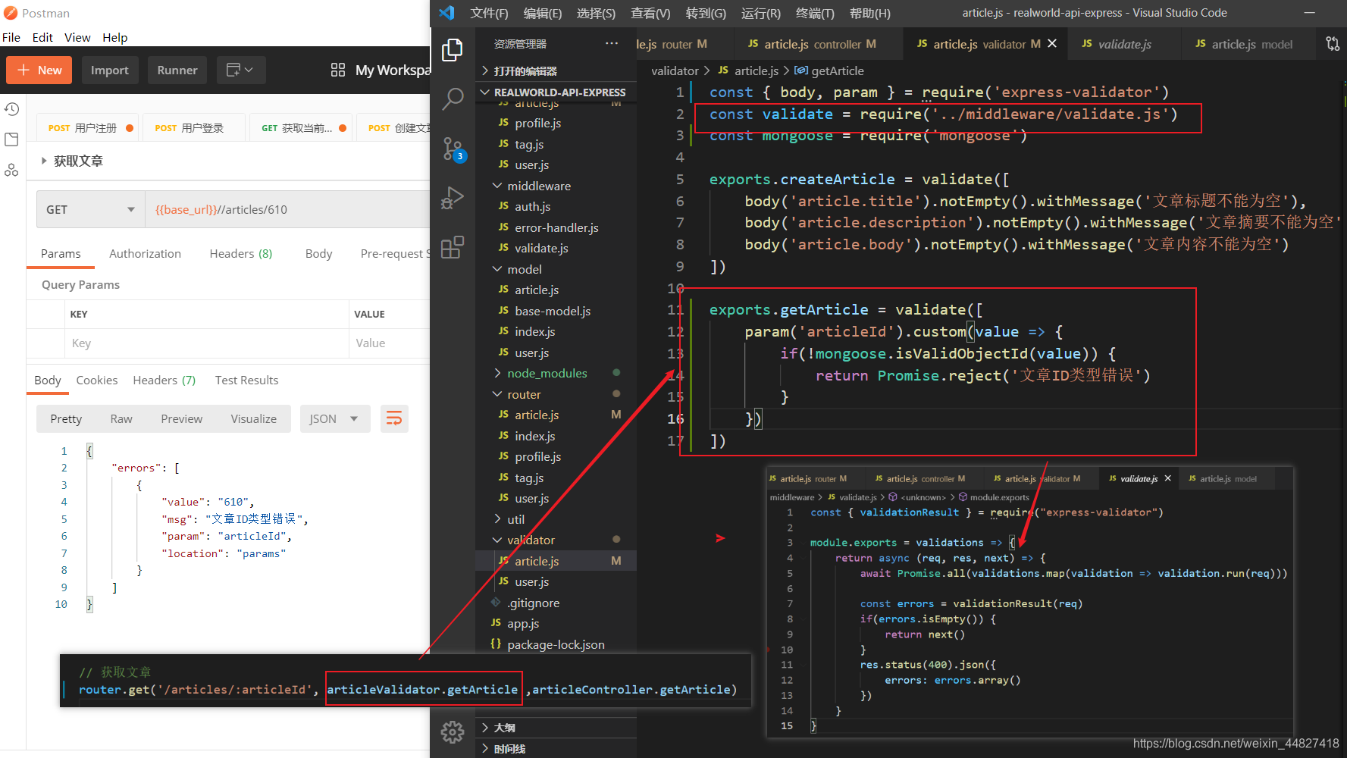Image resolution: width=1347 pixels, height=758 pixels.
Task: Open the VS Code Search view
Action: 453,99
